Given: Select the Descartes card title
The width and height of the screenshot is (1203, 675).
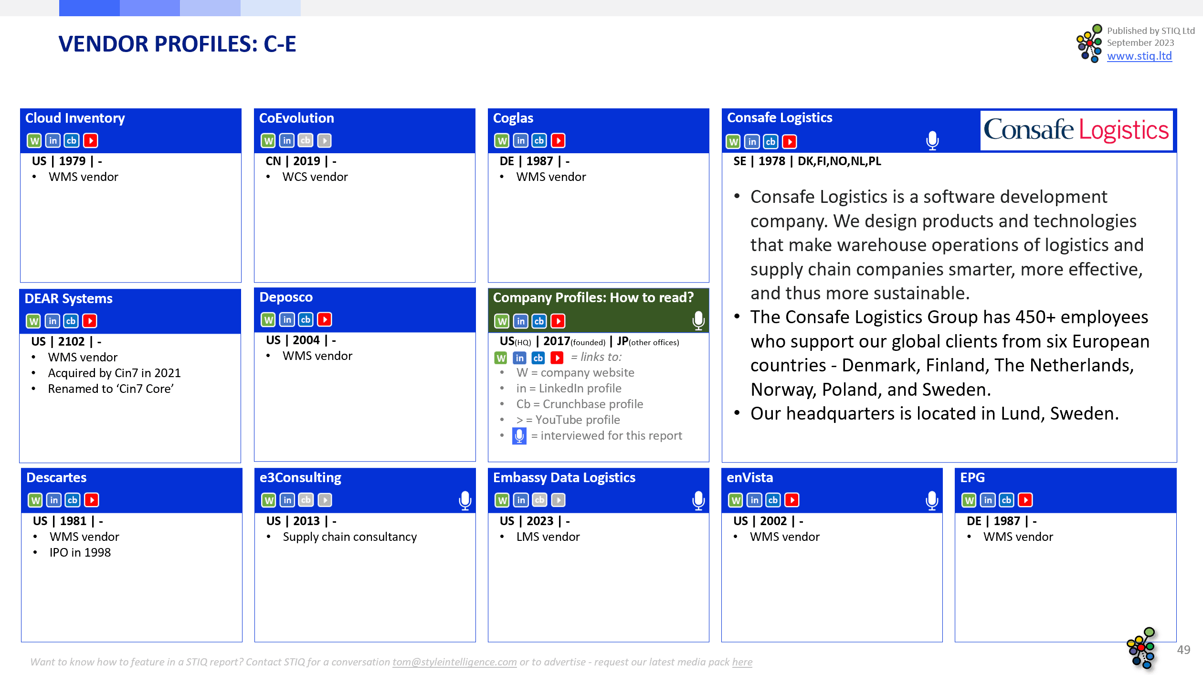Looking at the screenshot, I should coord(56,477).
